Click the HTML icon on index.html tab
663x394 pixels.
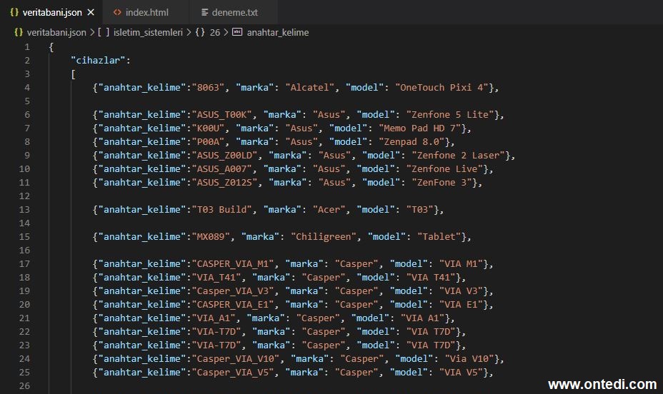click(x=117, y=12)
